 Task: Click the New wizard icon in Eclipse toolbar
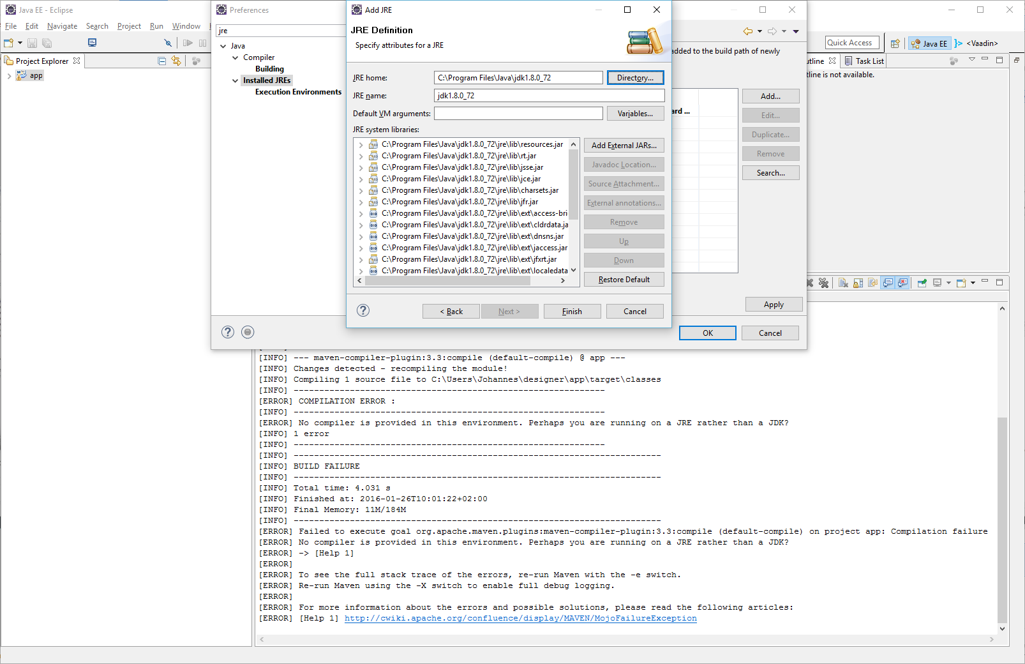click(x=8, y=43)
